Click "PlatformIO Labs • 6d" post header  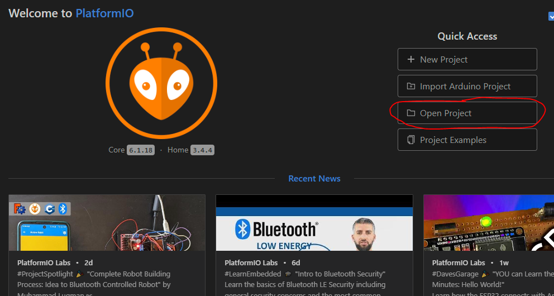click(262, 263)
